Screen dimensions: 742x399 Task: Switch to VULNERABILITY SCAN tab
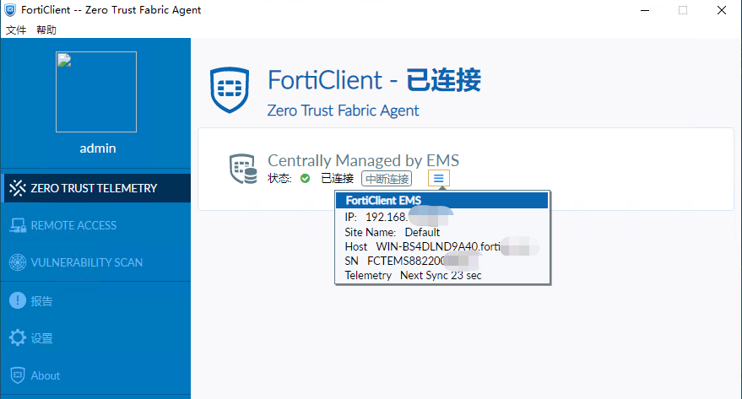86,262
